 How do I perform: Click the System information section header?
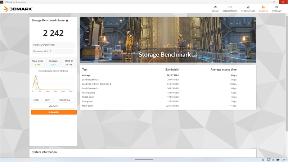[x=44, y=152]
